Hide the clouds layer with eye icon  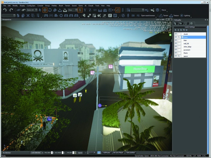[176, 34]
